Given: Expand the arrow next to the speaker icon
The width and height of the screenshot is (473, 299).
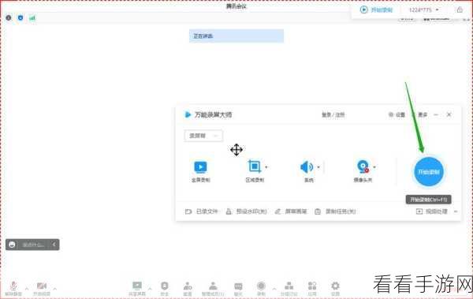Looking at the screenshot, I should pos(318,167).
